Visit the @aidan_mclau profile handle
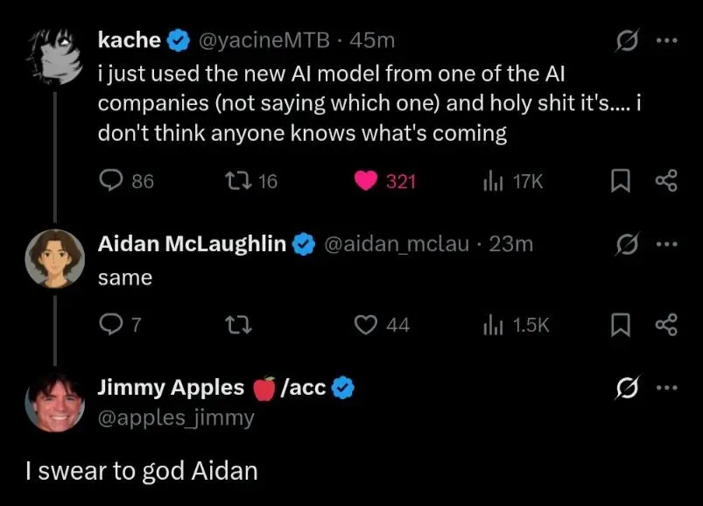Image resolution: width=703 pixels, height=506 pixels. 399,244
